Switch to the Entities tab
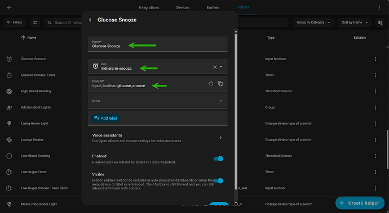 pyautogui.click(x=213, y=8)
